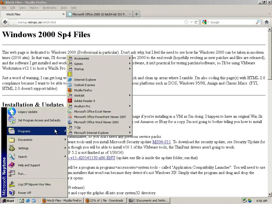
Task: Expand the Microsoft Internet Explorer folder
Action: click(x=99, y=133)
